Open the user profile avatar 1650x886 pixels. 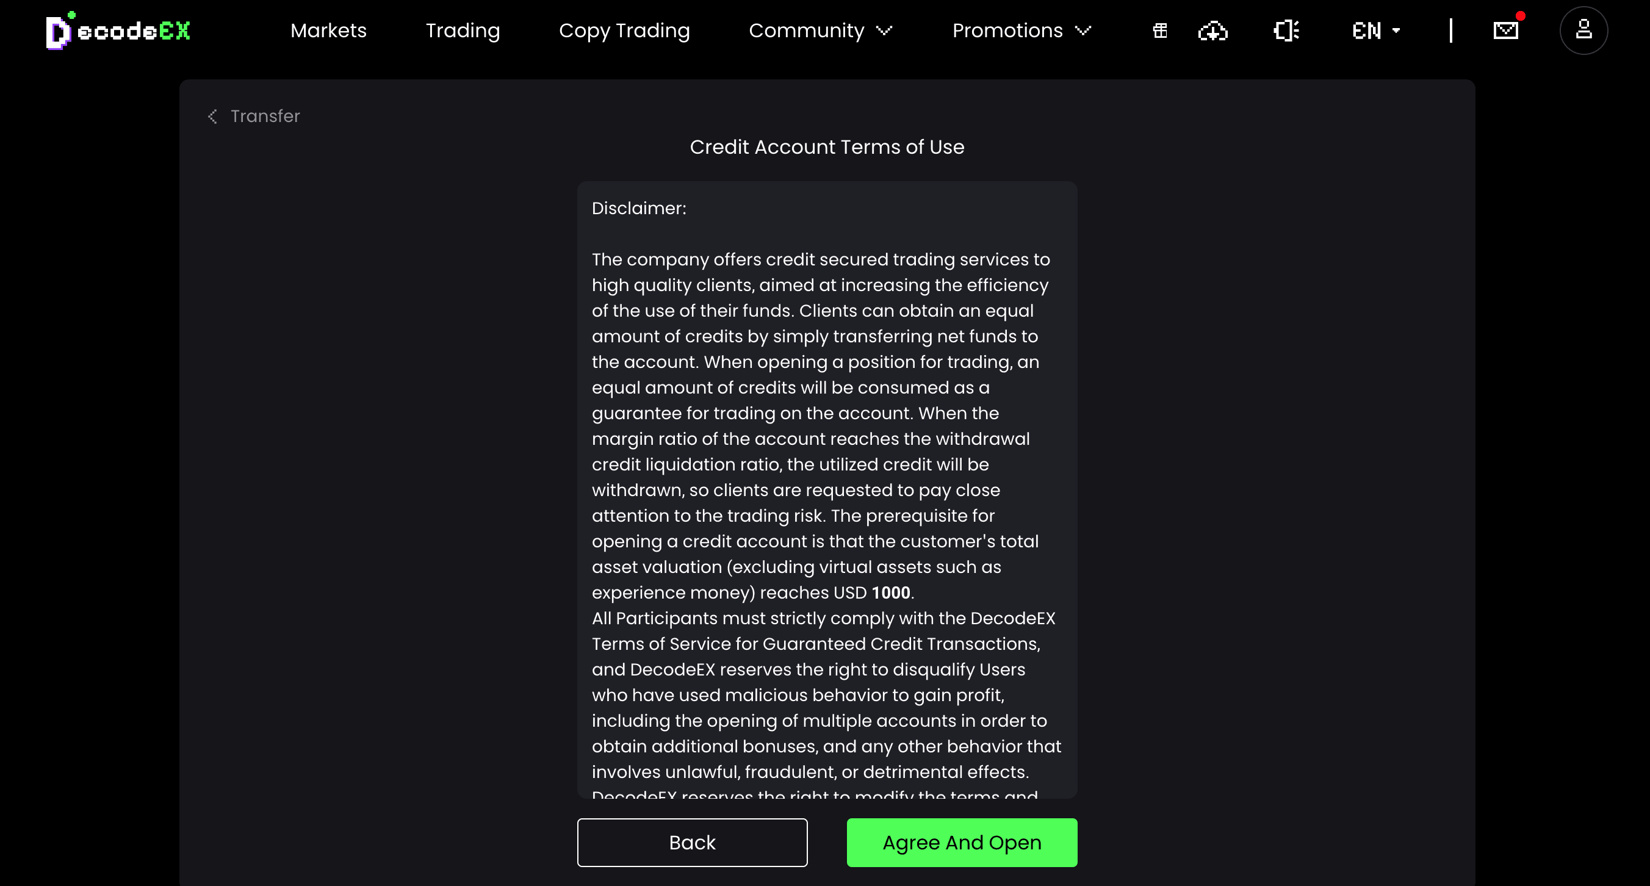click(x=1583, y=30)
